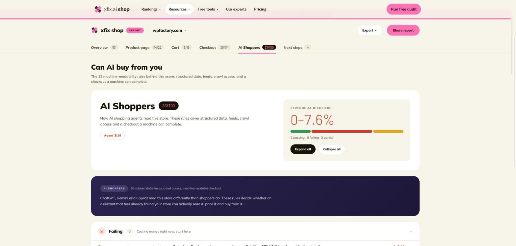The image size is (516, 246).
Task: Click the pink REPORT badge
Action: coord(135,30)
